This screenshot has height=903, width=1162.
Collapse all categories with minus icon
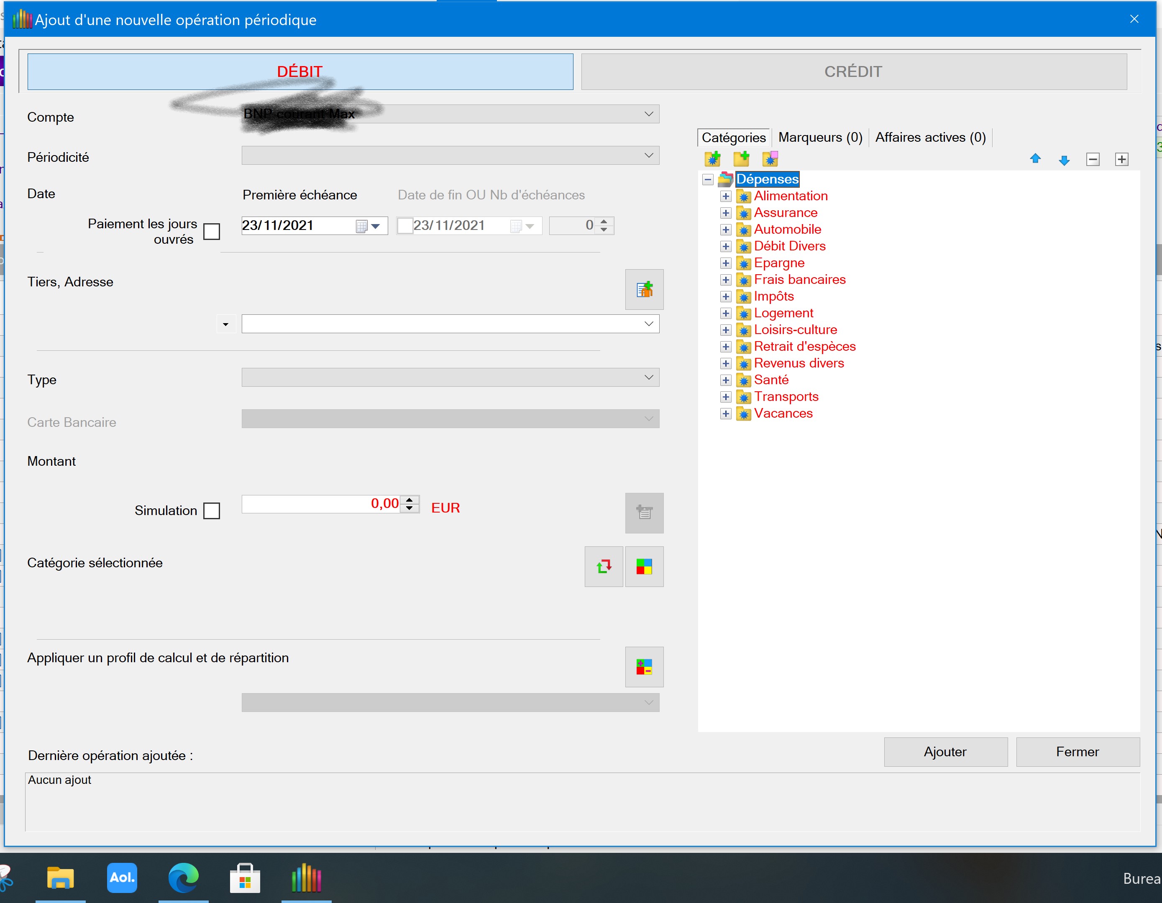1092,159
